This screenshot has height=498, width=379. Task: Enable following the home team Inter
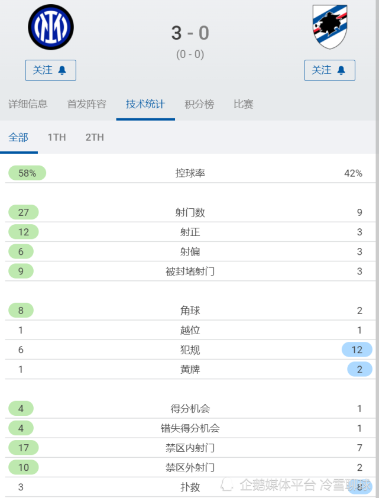[x=50, y=70]
